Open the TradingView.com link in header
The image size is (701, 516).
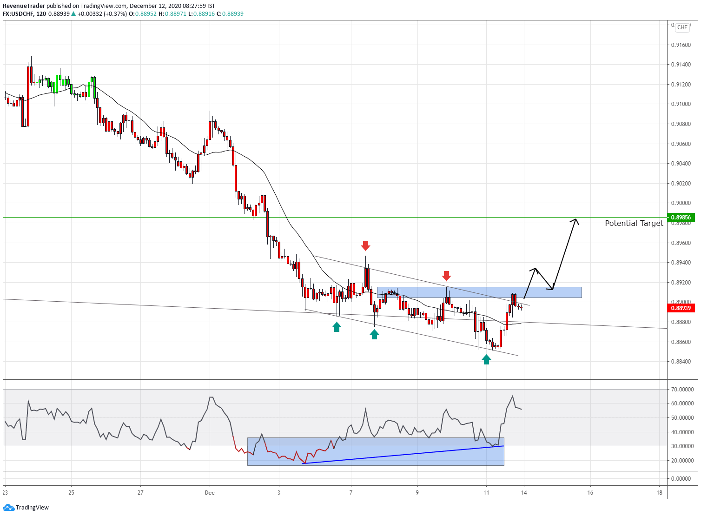103,6
